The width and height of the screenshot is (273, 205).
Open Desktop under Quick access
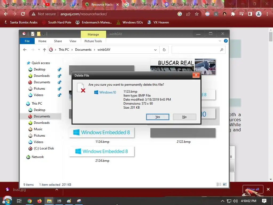coord(39,69)
